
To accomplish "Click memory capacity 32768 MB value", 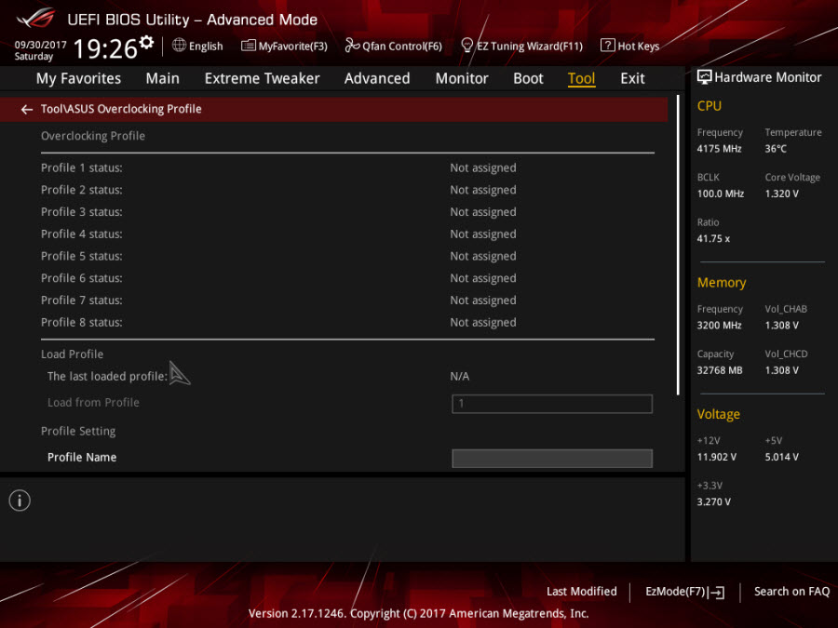I will [x=720, y=370].
